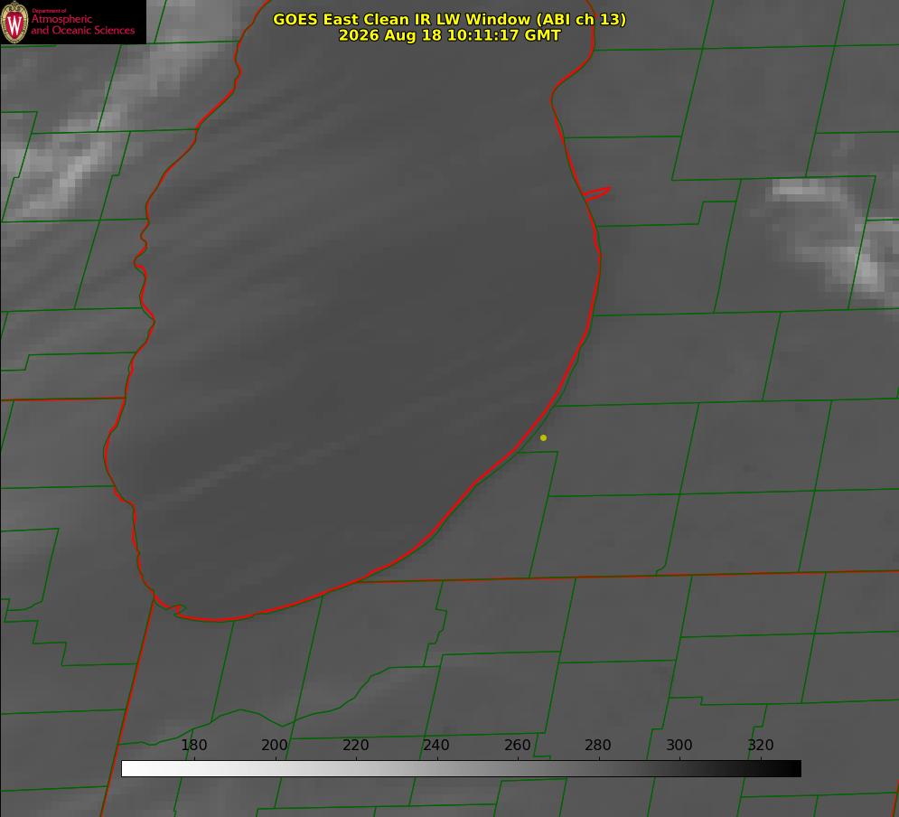Screen dimensions: 899x817
Task: Click the 300 colorbar tick label
Action: coord(679,745)
